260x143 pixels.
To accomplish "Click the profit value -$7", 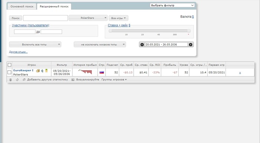I will pos(175,72).
